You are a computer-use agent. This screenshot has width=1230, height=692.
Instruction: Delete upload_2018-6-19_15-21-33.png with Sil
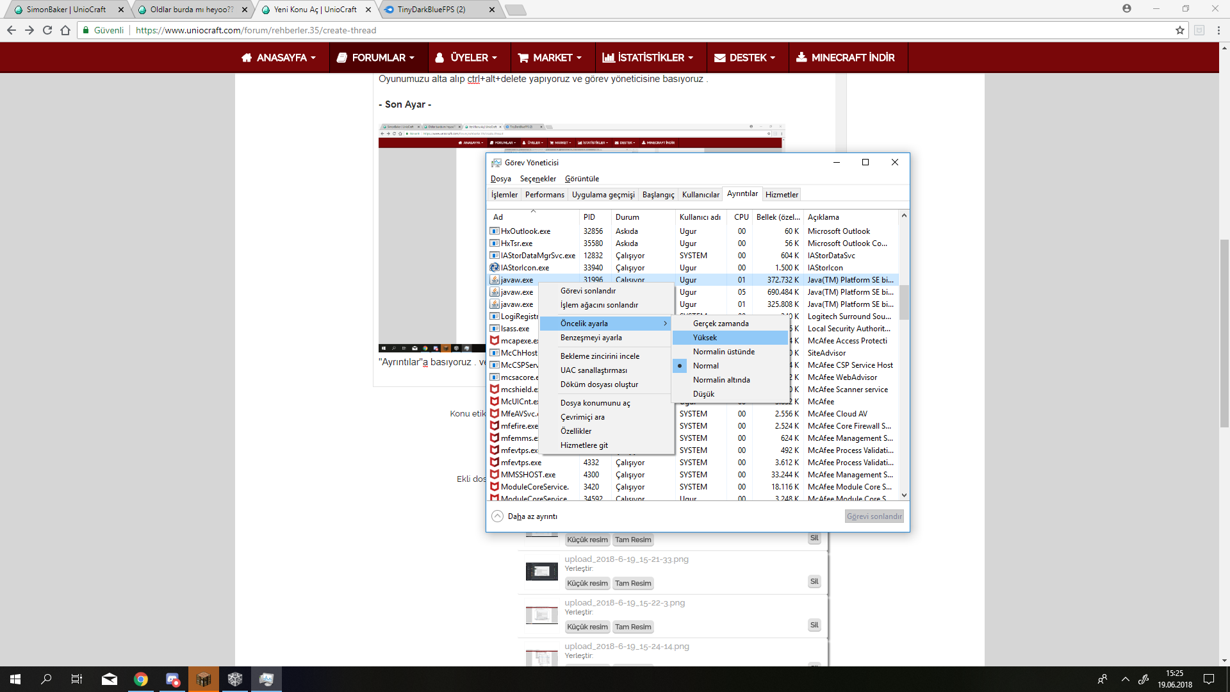click(x=814, y=581)
